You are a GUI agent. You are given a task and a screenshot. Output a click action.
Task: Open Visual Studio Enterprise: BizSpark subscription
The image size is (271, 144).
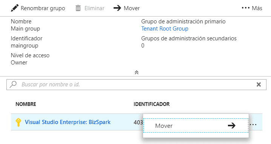point(68,122)
